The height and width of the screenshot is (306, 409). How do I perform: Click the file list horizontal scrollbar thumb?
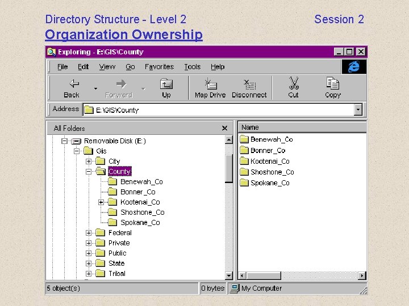click(x=264, y=275)
